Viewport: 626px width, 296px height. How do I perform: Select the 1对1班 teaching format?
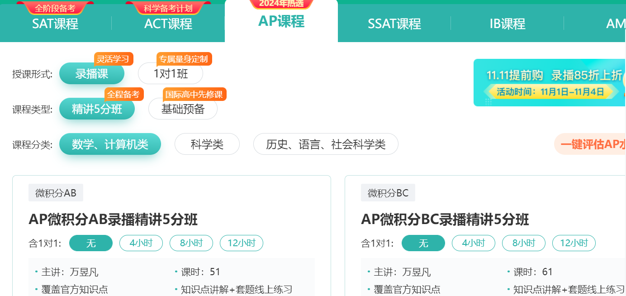pyautogui.click(x=171, y=73)
